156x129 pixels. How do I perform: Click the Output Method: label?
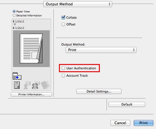(x=73, y=44)
